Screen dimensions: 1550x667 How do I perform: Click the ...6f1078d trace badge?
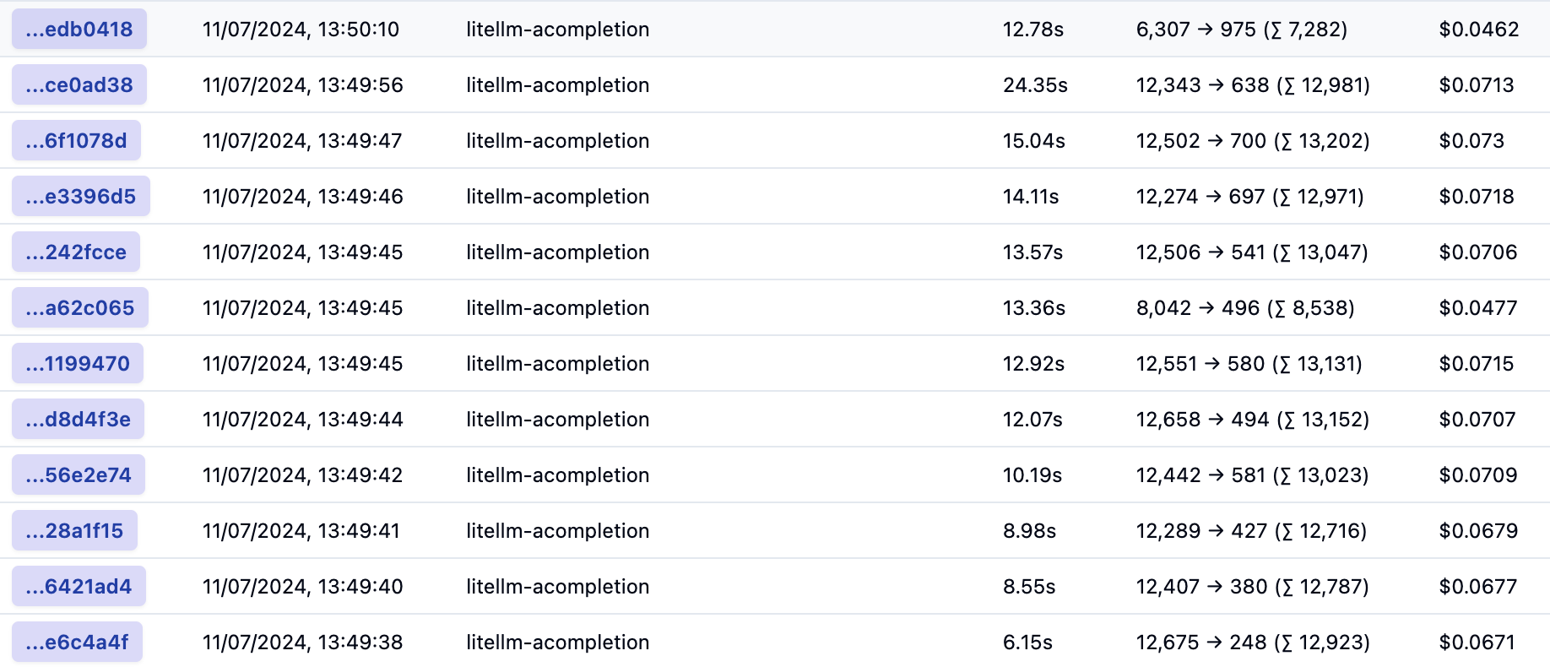click(x=76, y=141)
